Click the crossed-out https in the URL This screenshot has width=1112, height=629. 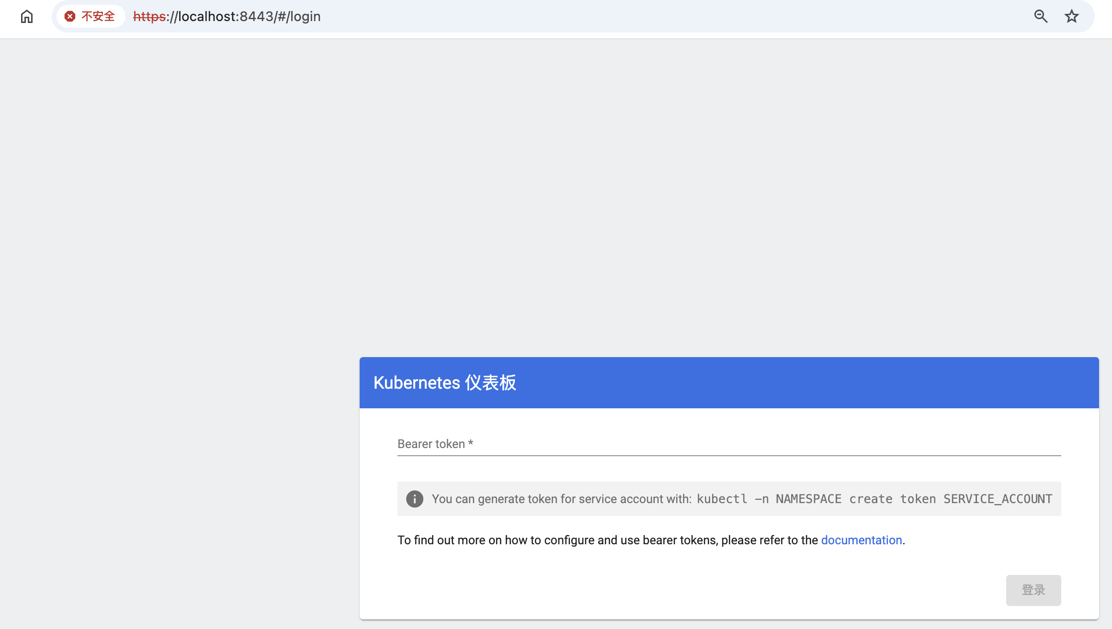point(149,16)
